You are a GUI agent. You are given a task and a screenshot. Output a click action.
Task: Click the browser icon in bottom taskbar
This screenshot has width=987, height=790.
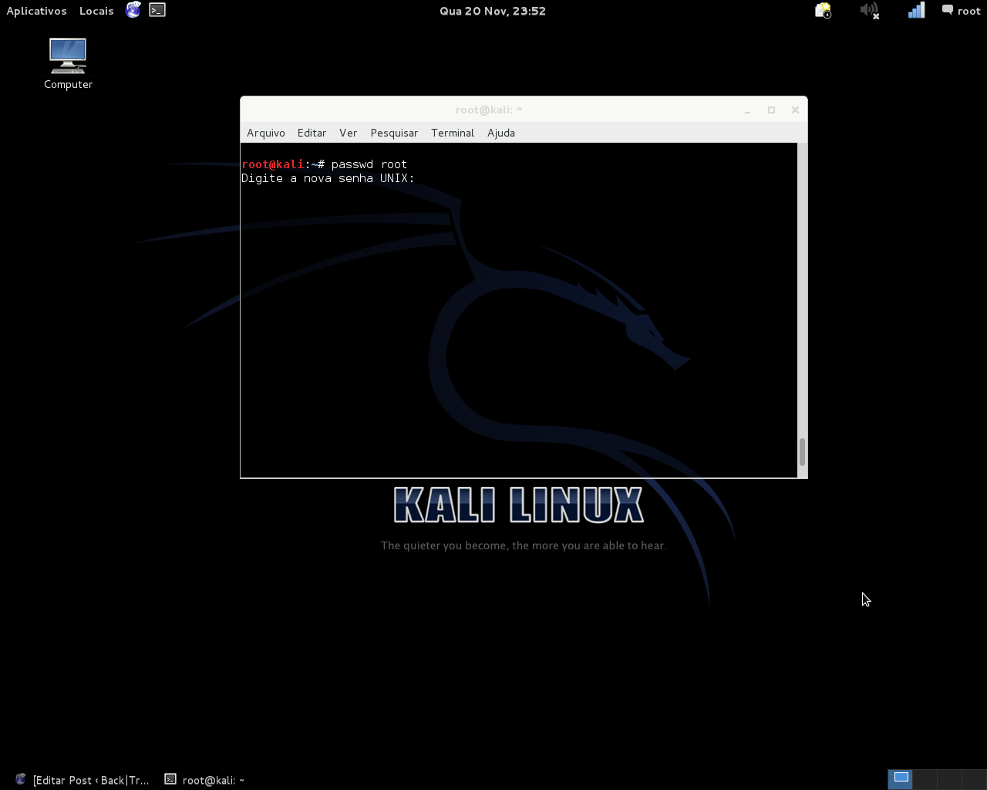click(x=21, y=779)
